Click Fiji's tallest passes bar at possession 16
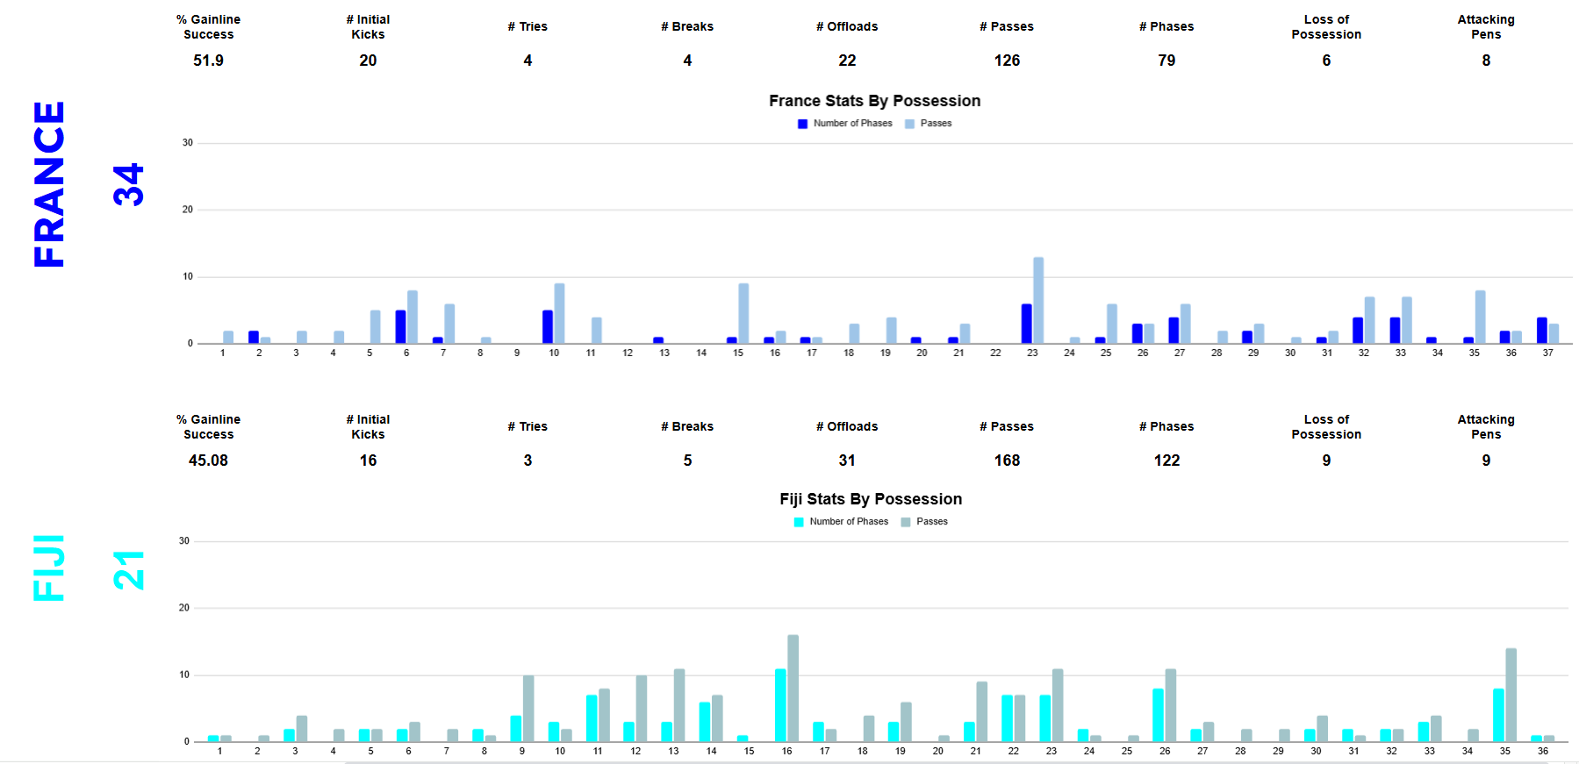 [793, 688]
